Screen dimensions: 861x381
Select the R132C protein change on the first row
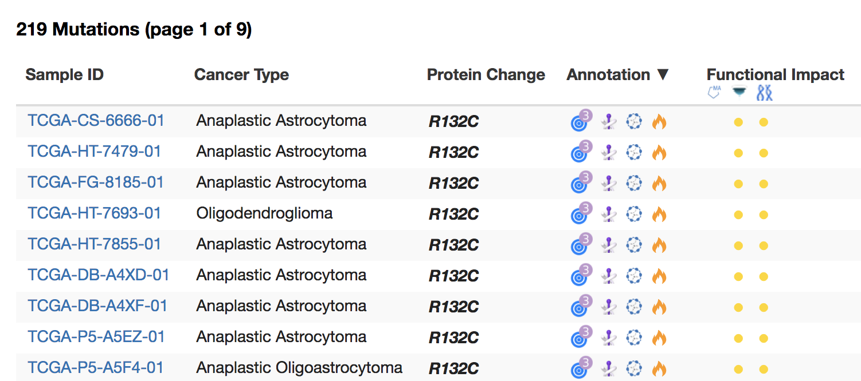pos(453,121)
